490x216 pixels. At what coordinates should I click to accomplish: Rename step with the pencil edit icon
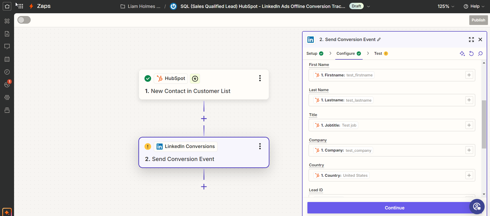coord(379,39)
